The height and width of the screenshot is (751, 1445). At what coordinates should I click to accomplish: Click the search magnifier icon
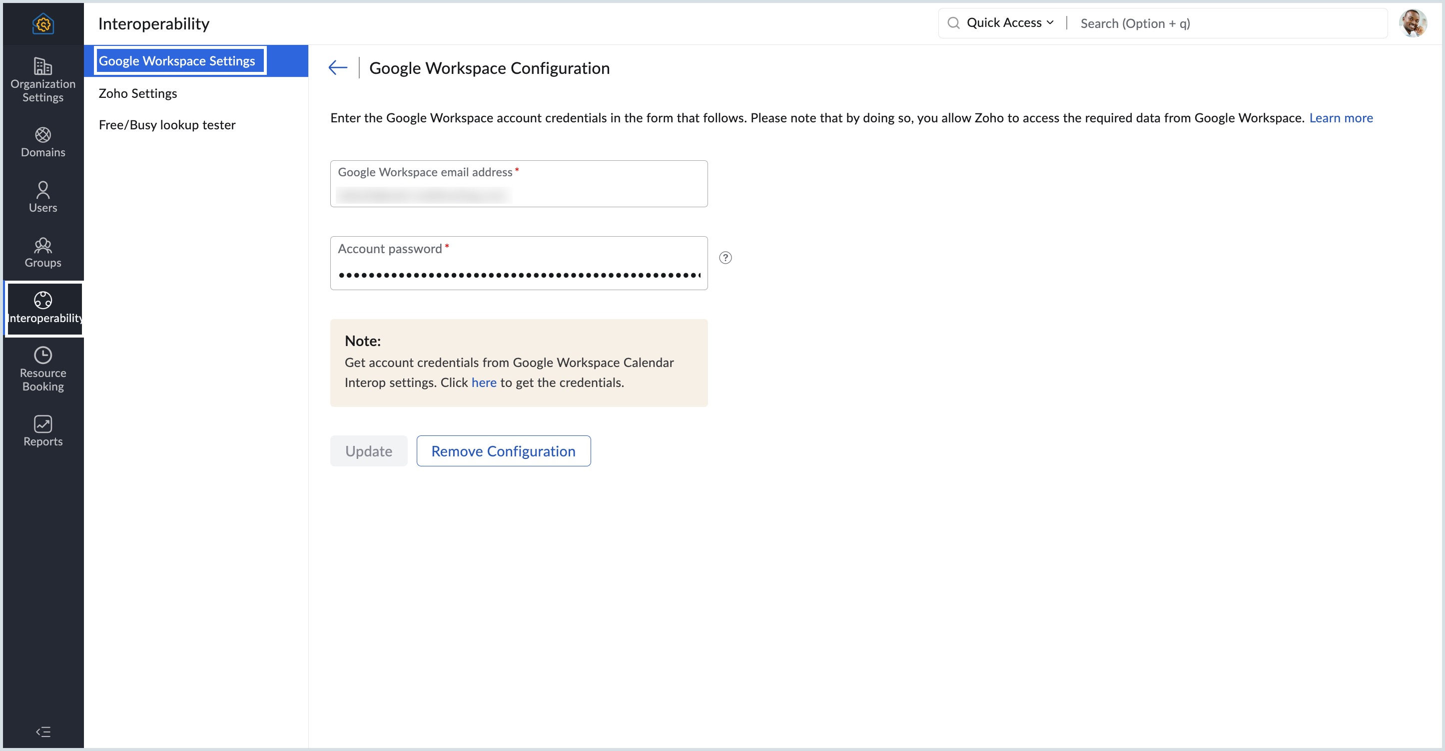953,23
